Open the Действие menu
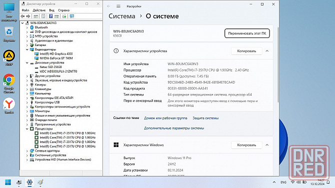 [x=39, y=10]
